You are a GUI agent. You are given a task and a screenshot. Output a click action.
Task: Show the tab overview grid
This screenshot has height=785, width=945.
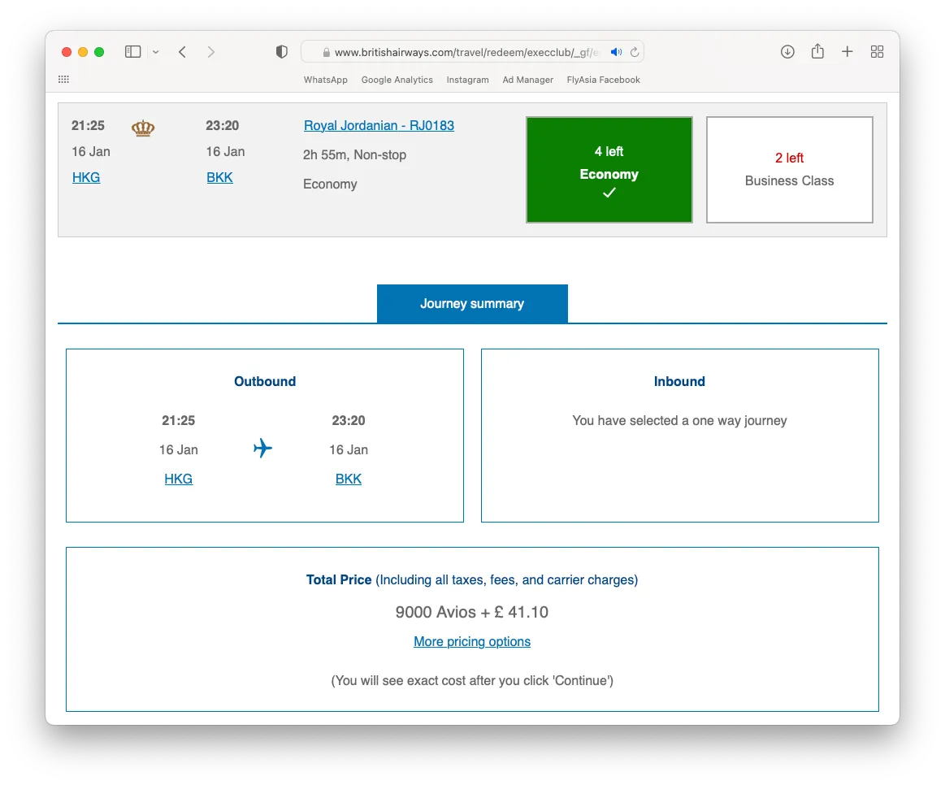tap(877, 52)
